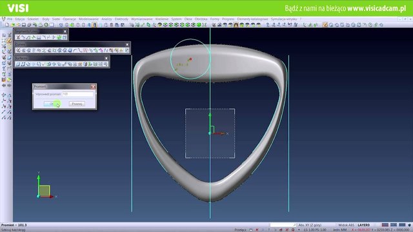Screen dimensions: 413x232
Task: Close the Segments/Lines floating toolbar
Action: coord(65,32)
